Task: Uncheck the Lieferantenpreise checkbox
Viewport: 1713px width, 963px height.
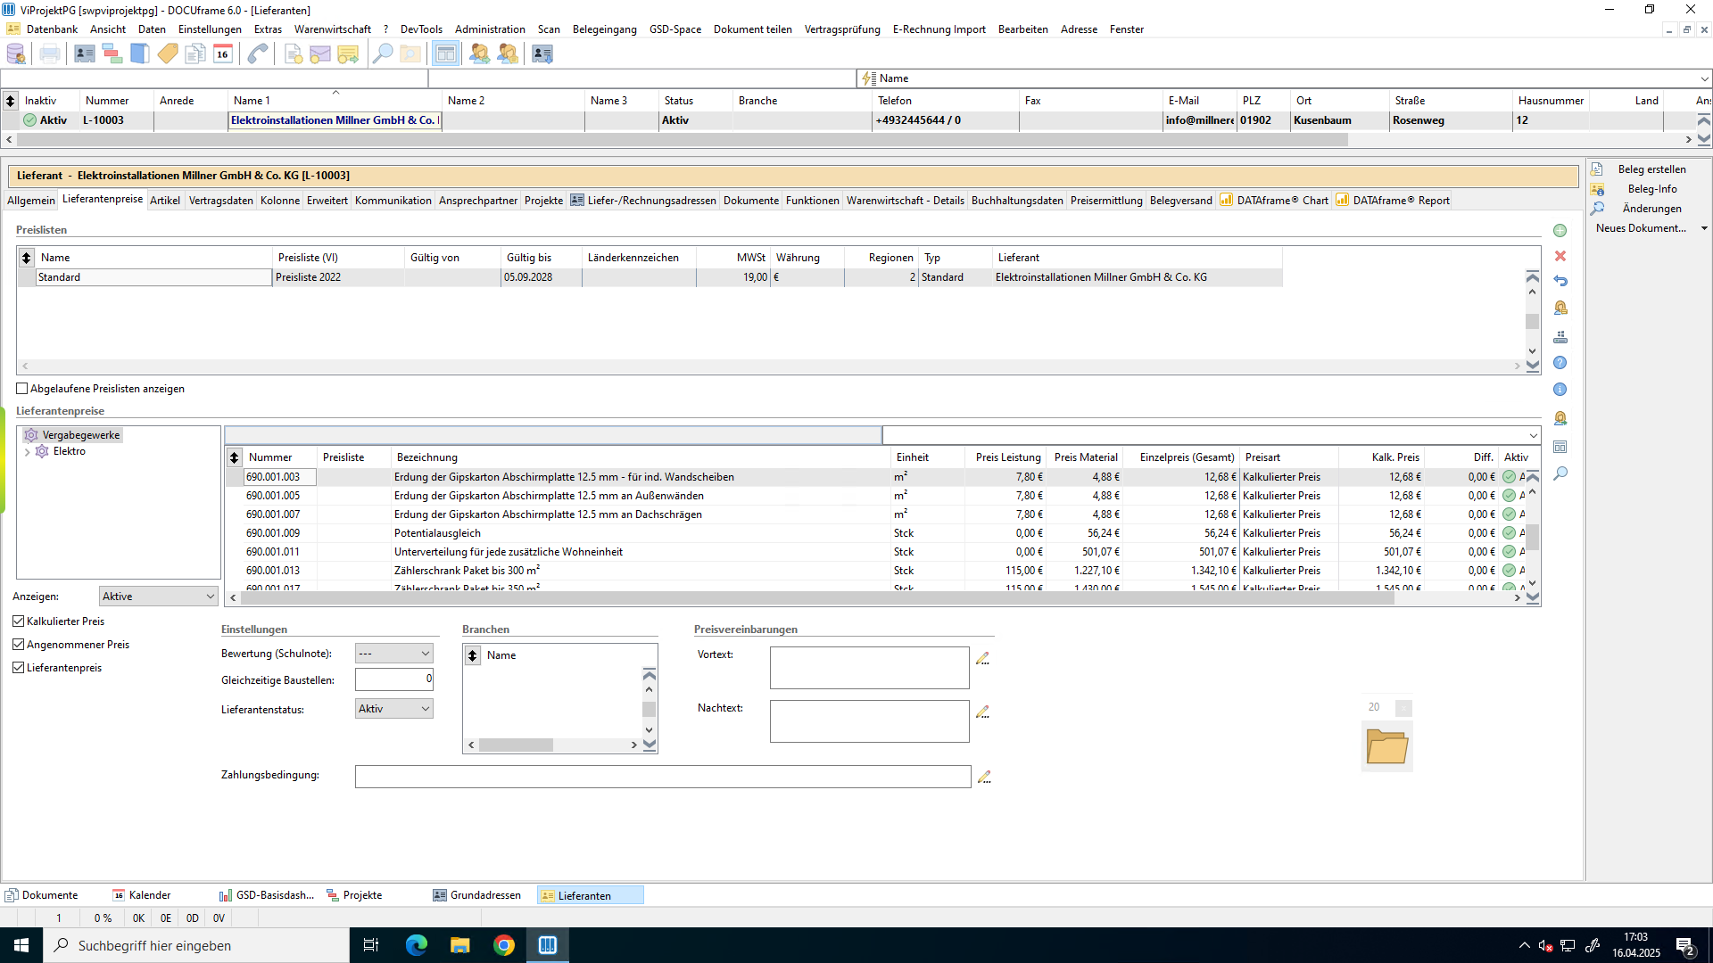Action: pos(19,668)
